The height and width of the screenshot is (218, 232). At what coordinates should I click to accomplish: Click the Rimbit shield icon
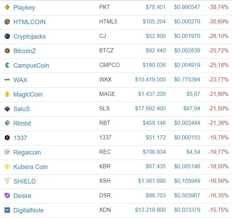(x=7, y=123)
